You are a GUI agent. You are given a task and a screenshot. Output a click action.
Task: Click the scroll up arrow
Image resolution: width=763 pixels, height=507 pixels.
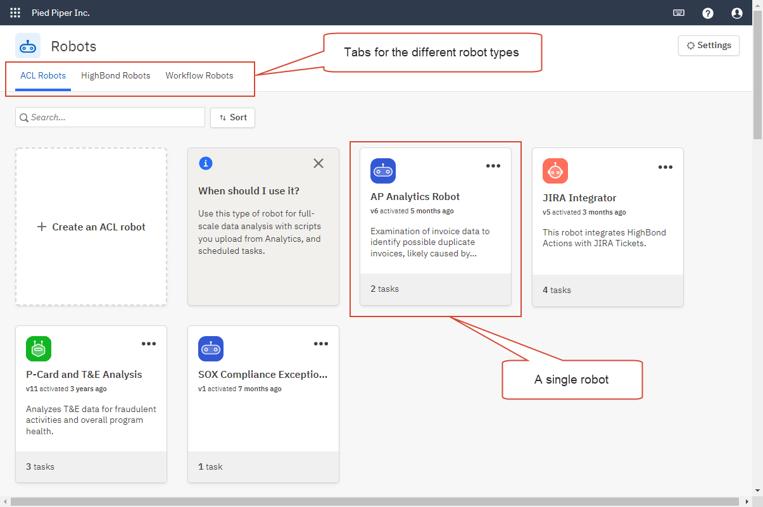(757, 4)
